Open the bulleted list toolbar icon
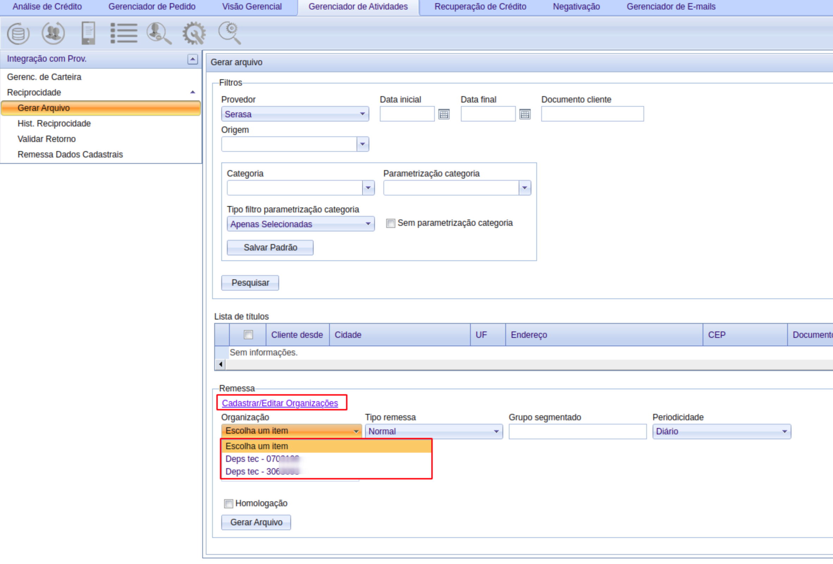This screenshot has width=833, height=564. (x=124, y=33)
